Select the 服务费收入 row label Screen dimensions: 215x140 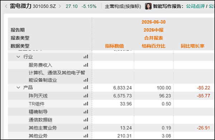pos(40,65)
